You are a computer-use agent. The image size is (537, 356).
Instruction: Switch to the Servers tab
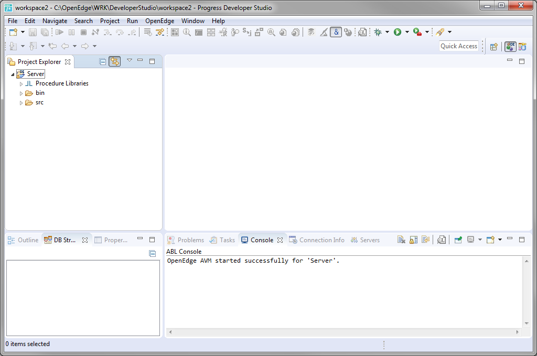point(365,240)
